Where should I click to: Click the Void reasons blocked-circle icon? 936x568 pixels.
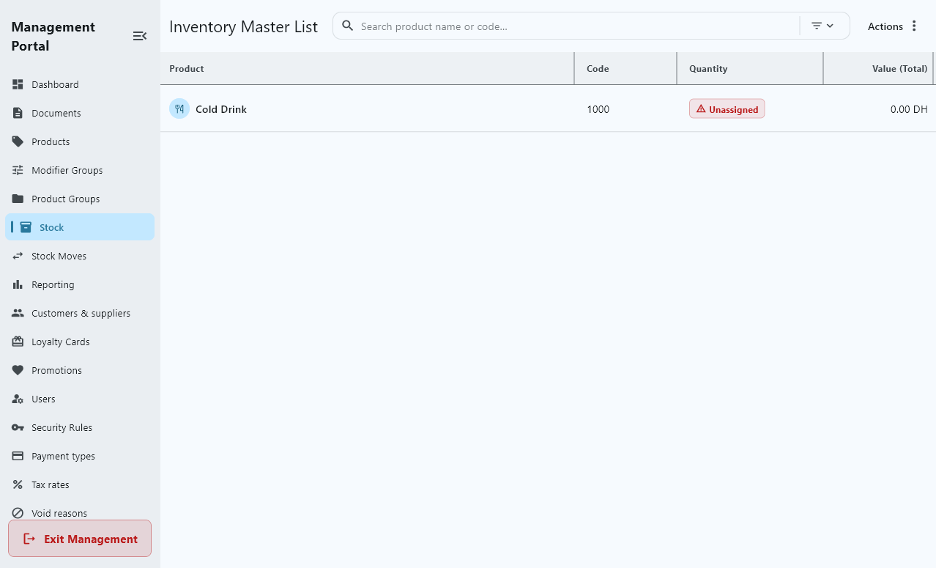pos(18,513)
